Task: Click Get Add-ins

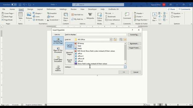Action: point(77,15)
